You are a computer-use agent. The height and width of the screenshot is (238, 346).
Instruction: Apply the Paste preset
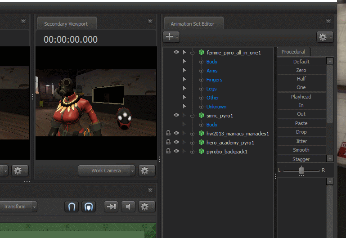point(301,124)
